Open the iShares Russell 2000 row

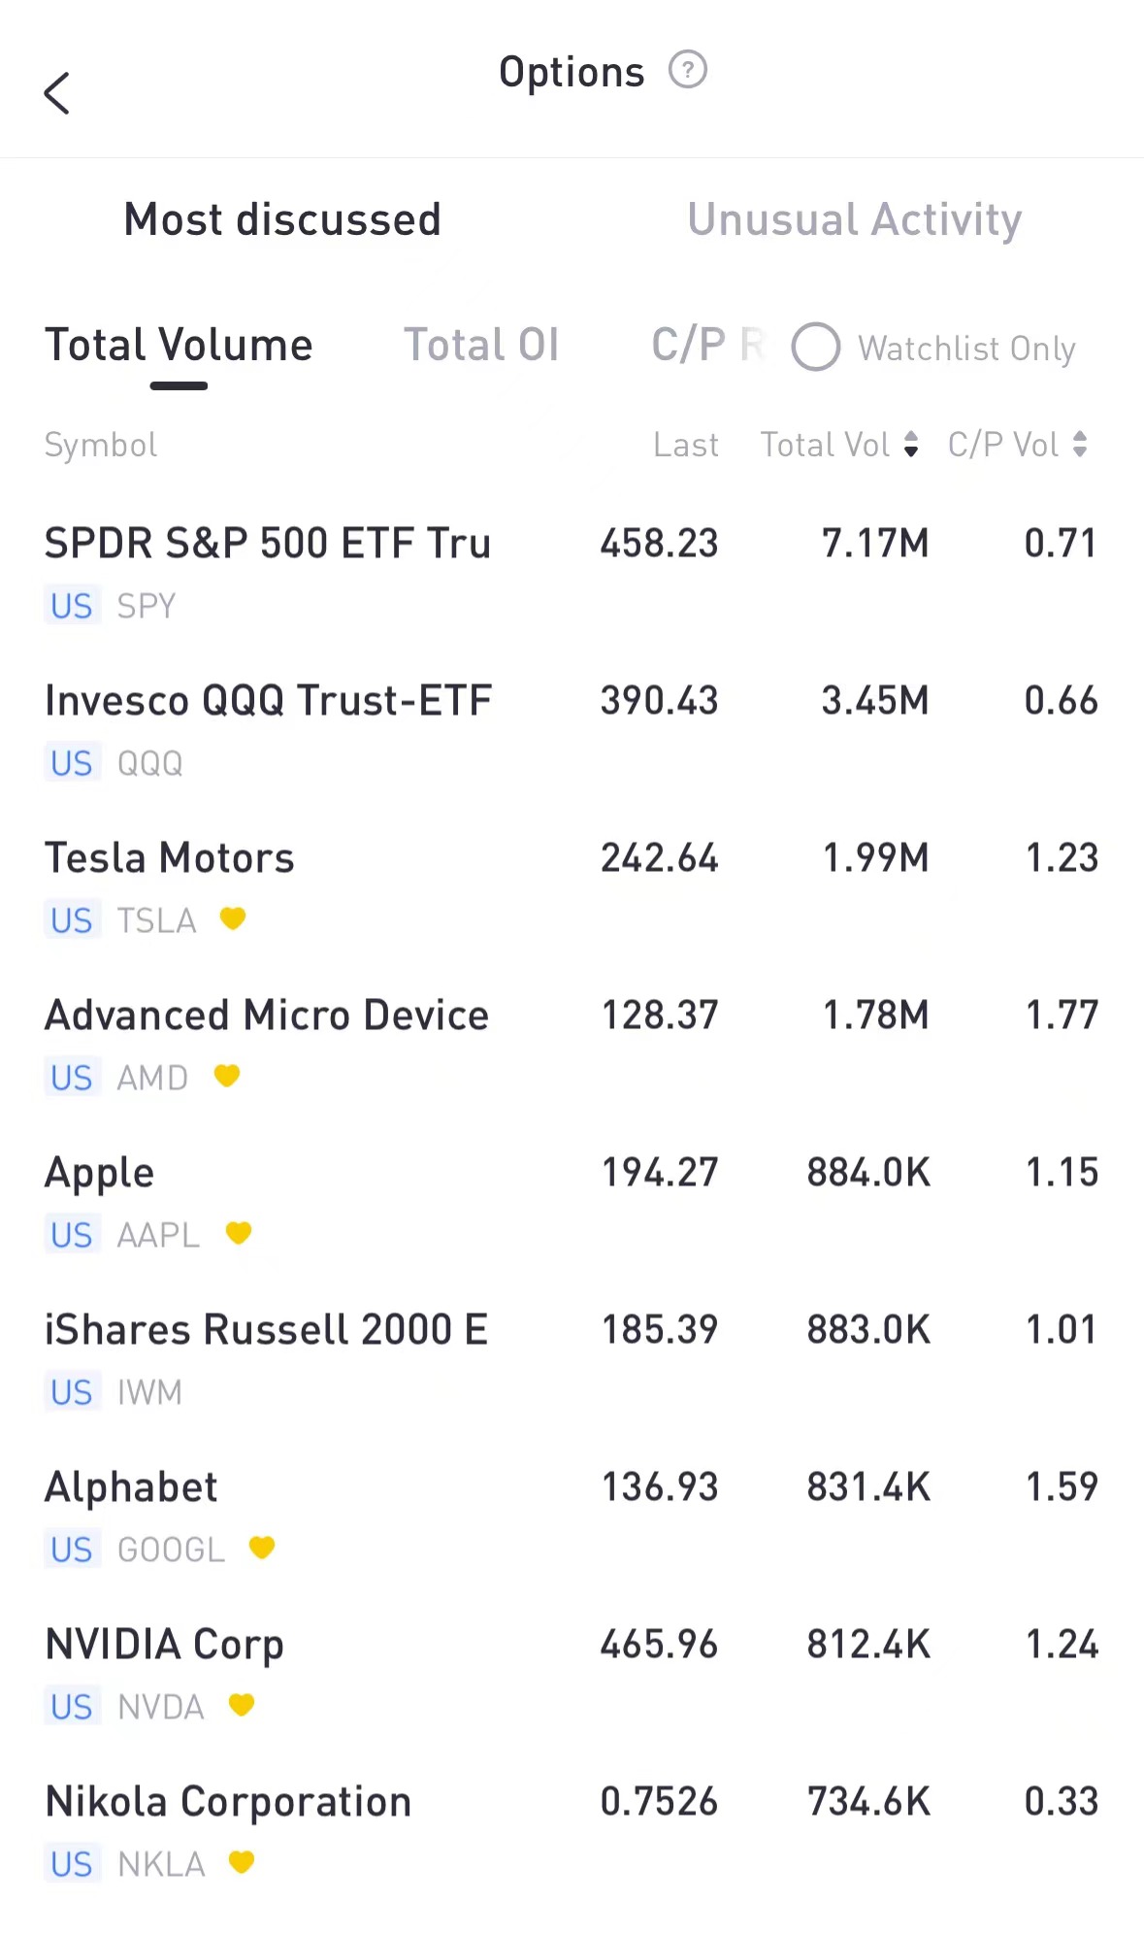(267, 1330)
